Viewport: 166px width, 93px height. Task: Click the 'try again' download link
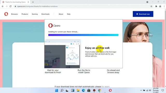[106, 87]
